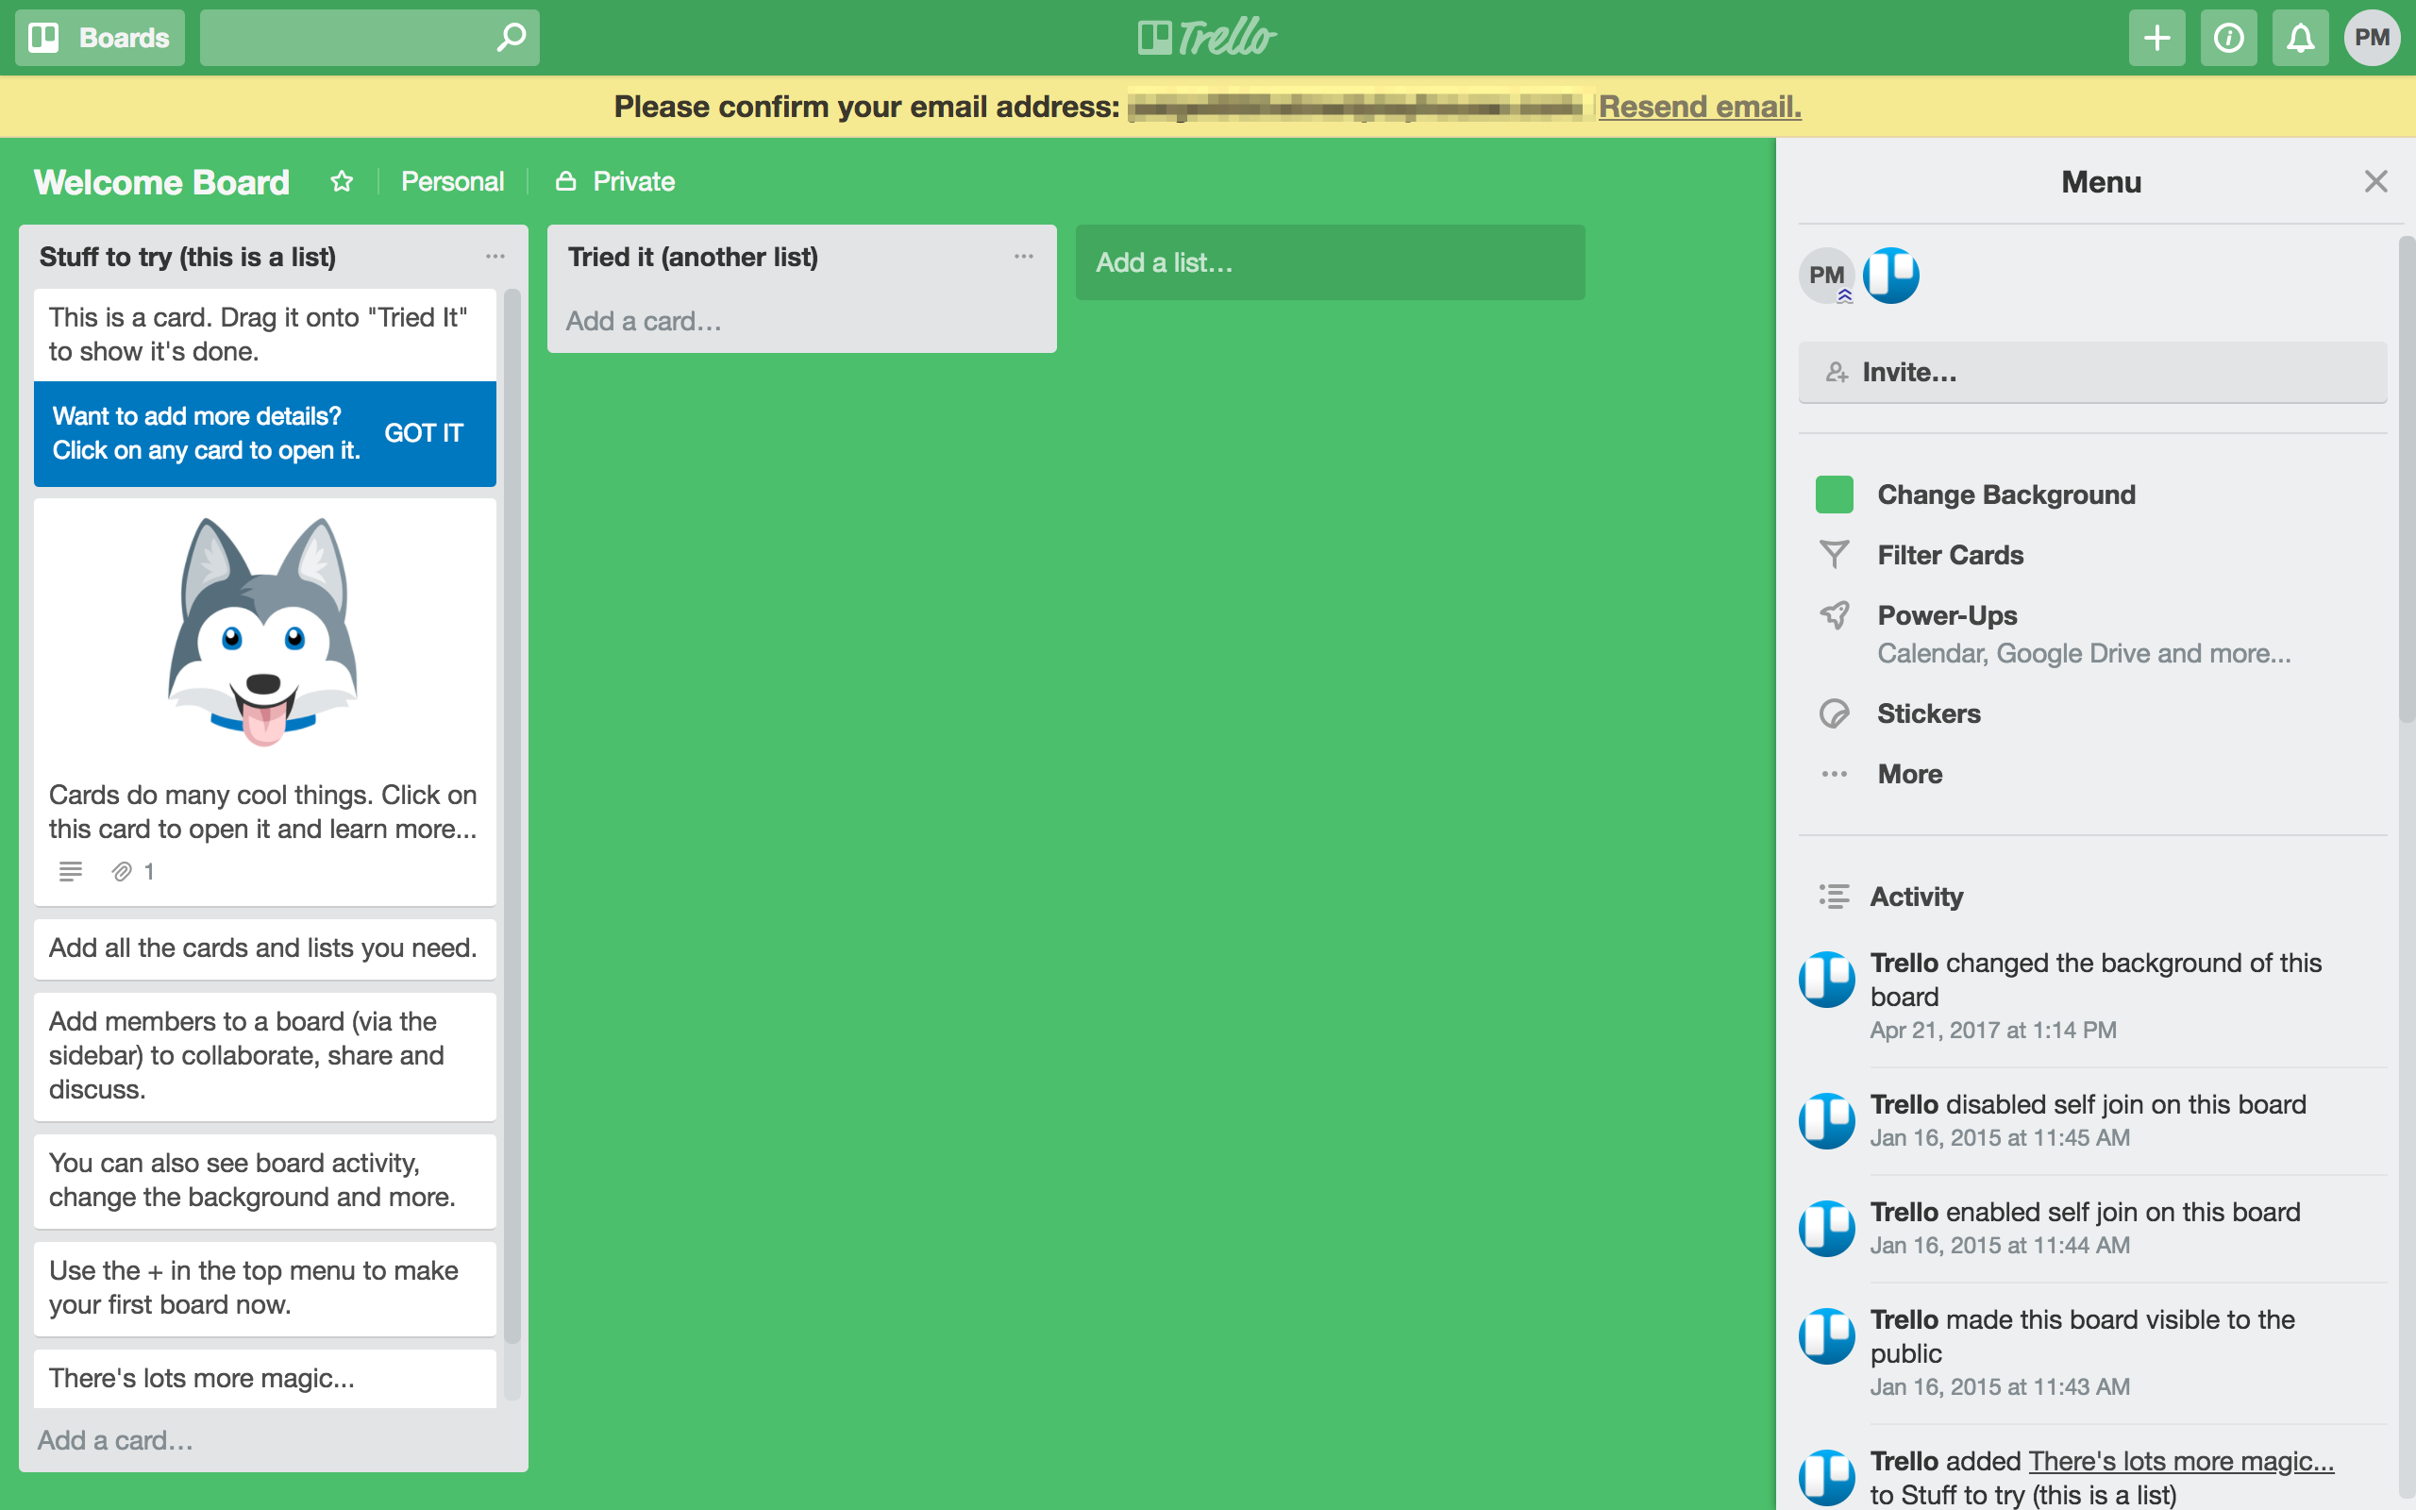
Task: Click Trello avatar beside 'disabled self join'
Action: 1827,1121
